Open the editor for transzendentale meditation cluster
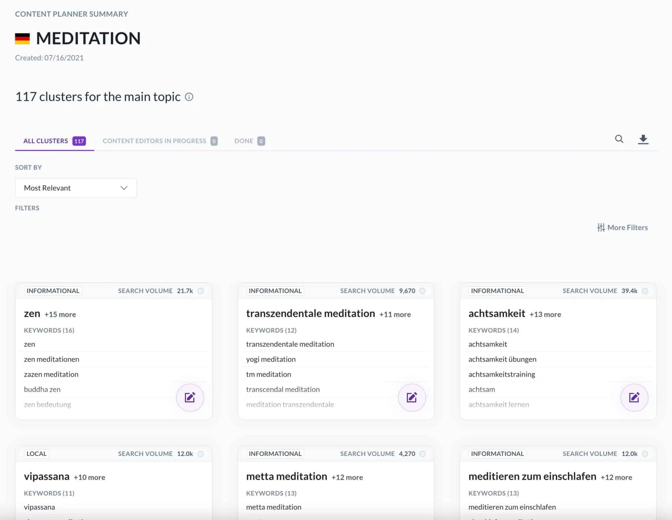Screen dimensions: 672x520 click(412, 398)
